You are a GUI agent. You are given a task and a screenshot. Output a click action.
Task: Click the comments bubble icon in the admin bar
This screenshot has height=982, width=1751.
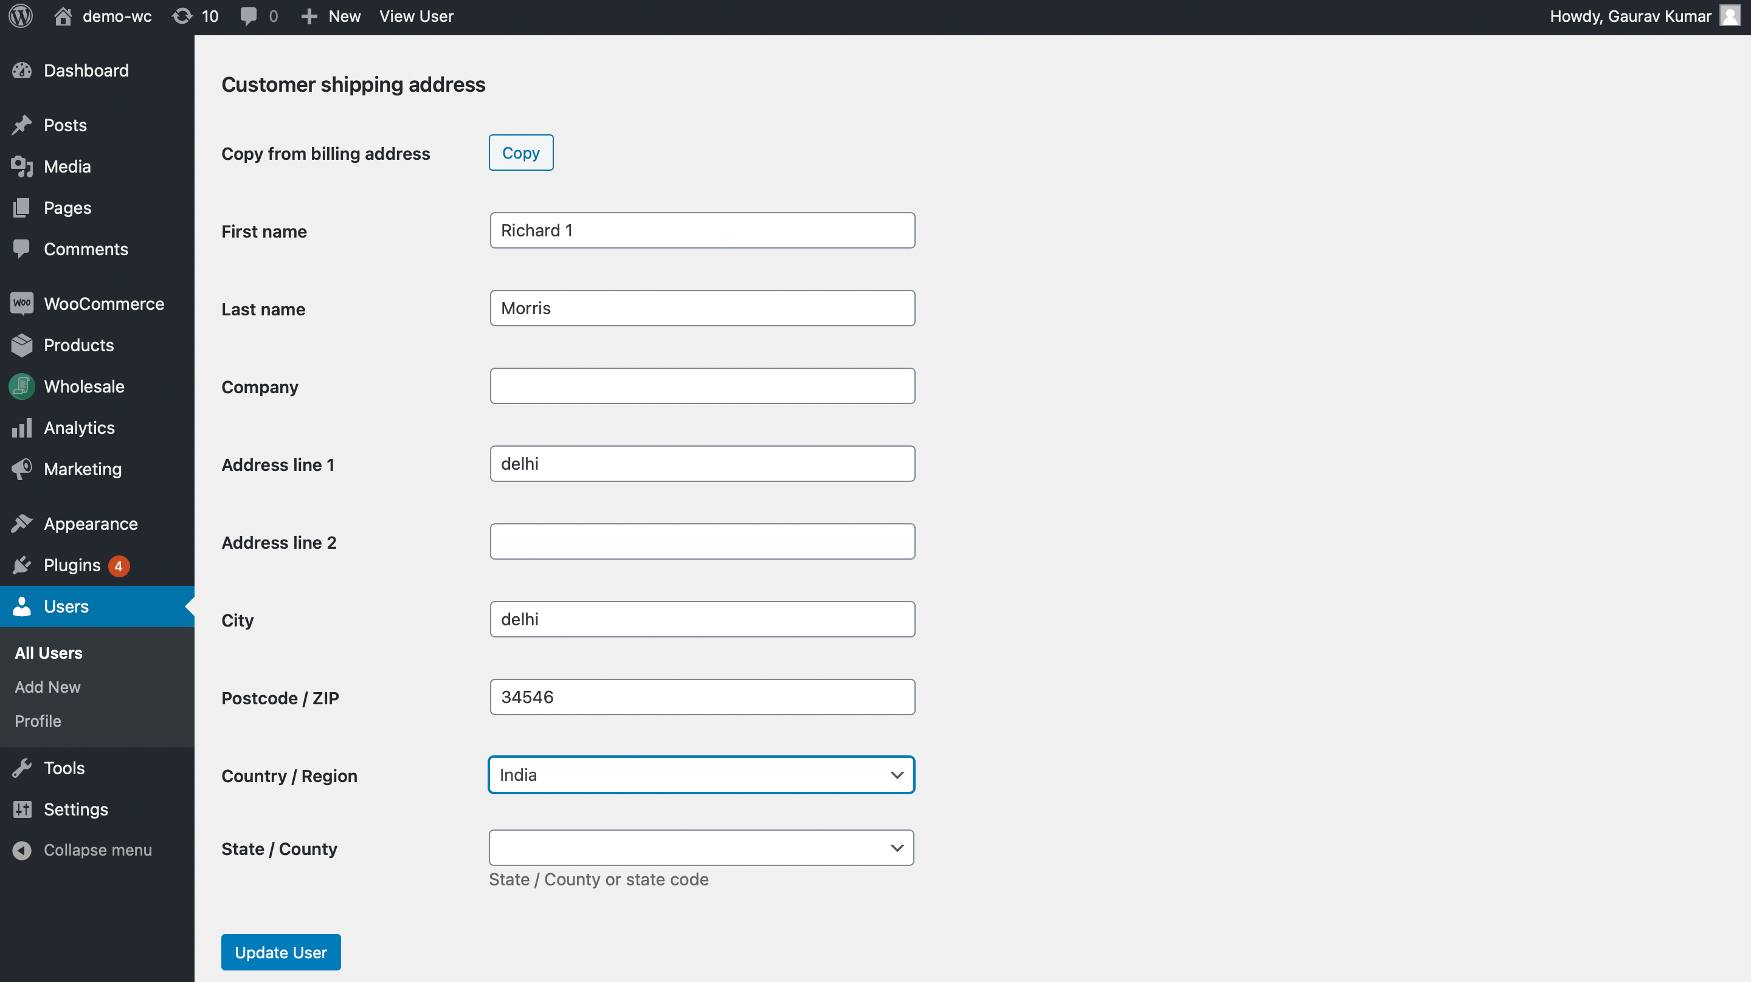[x=249, y=16]
